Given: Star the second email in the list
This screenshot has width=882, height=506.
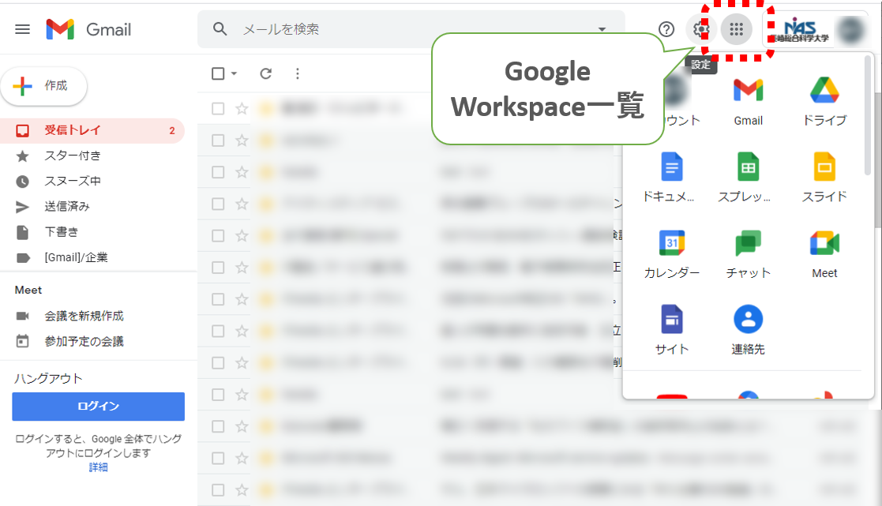Looking at the screenshot, I should click(x=242, y=141).
